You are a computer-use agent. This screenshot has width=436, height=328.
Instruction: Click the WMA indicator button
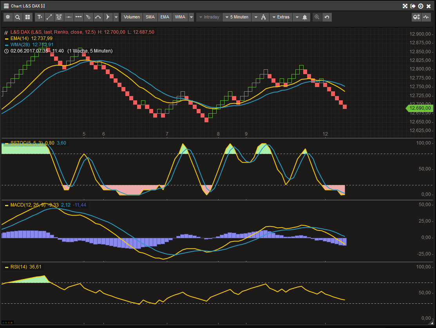(180, 17)
